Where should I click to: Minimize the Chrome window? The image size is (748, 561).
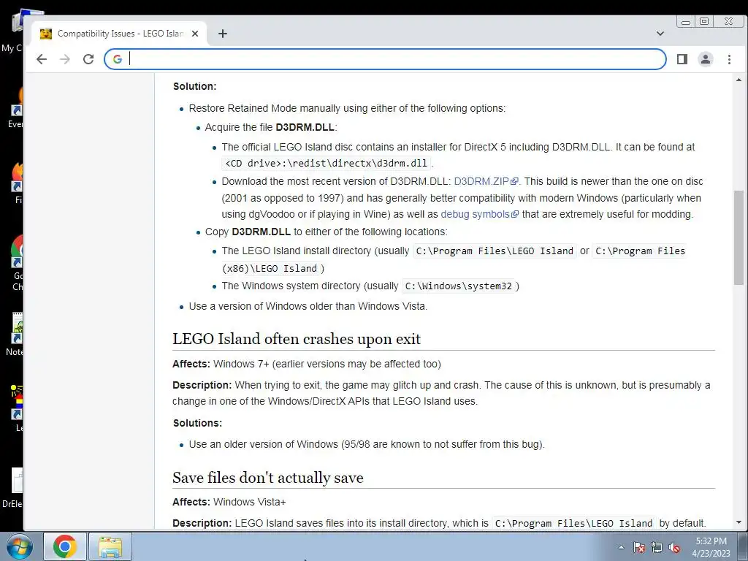coord(686,21)
